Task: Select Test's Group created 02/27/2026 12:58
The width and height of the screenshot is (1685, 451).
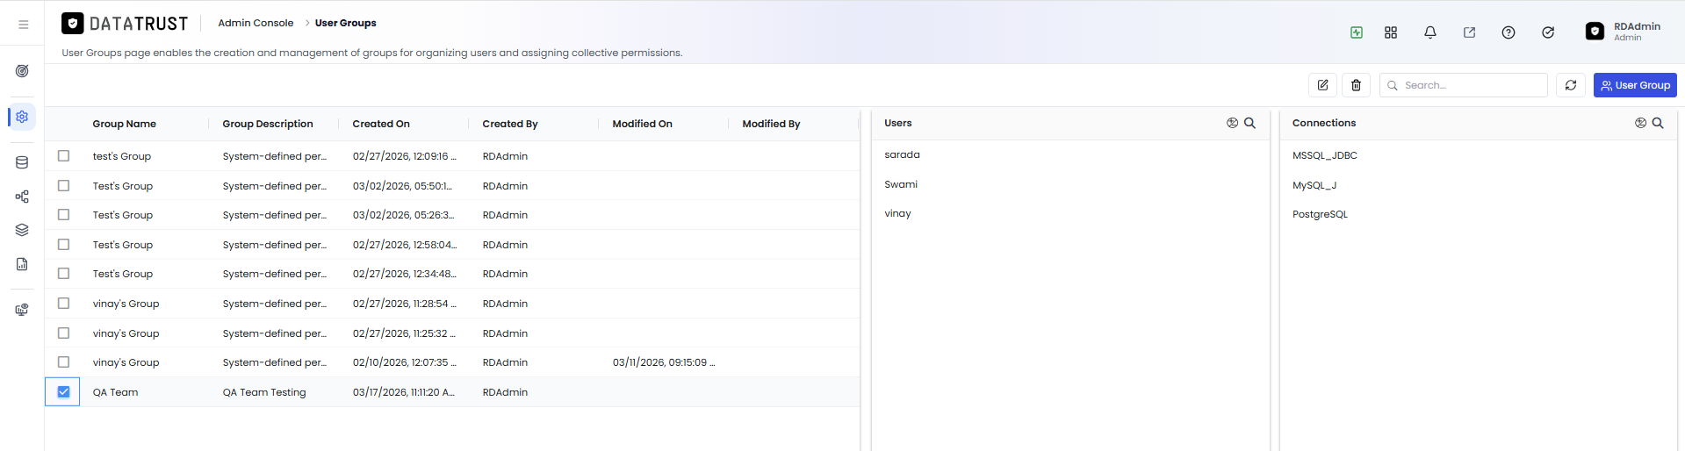Action: (63, 244)
